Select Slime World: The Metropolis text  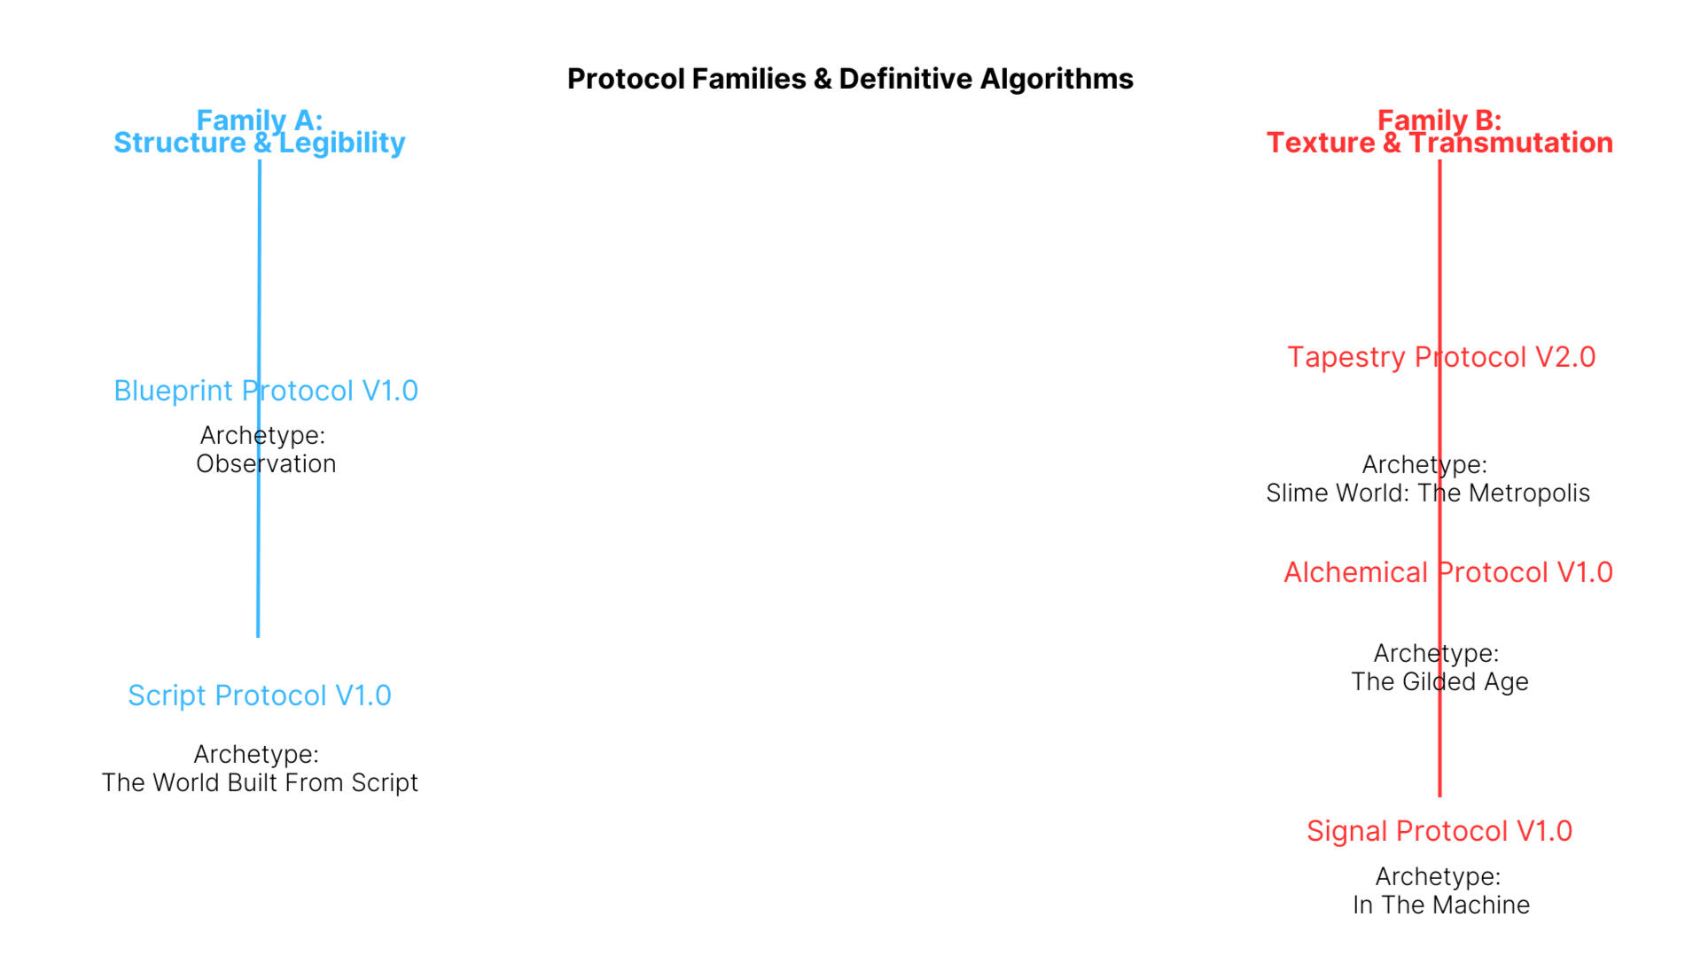[1427, 494]
